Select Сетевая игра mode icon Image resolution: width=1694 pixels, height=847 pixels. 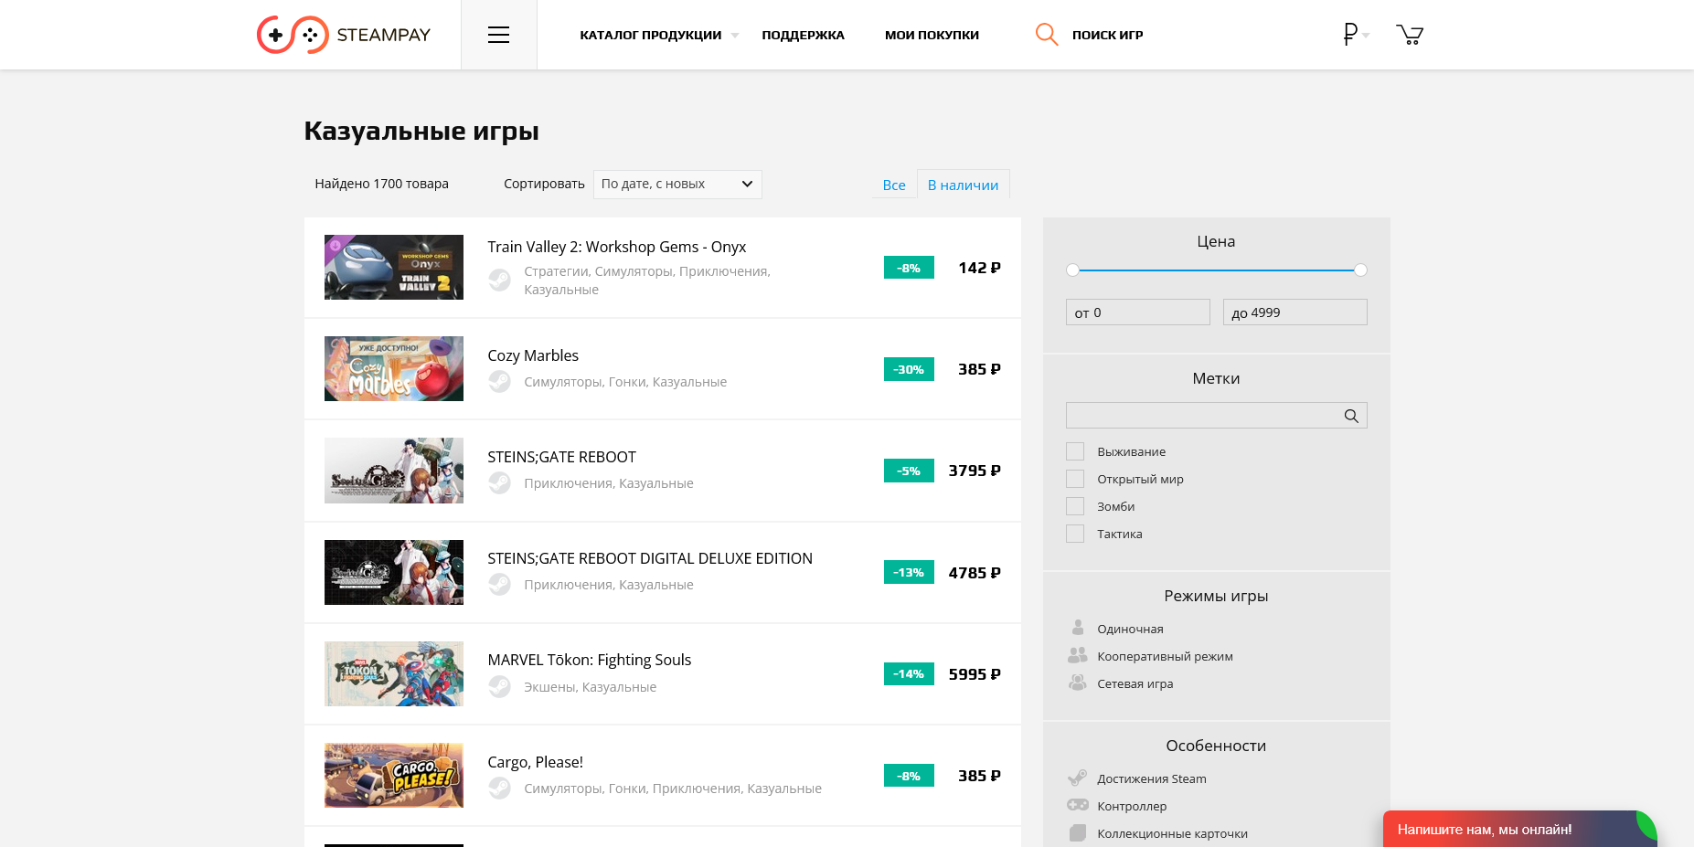[1078, 683]
